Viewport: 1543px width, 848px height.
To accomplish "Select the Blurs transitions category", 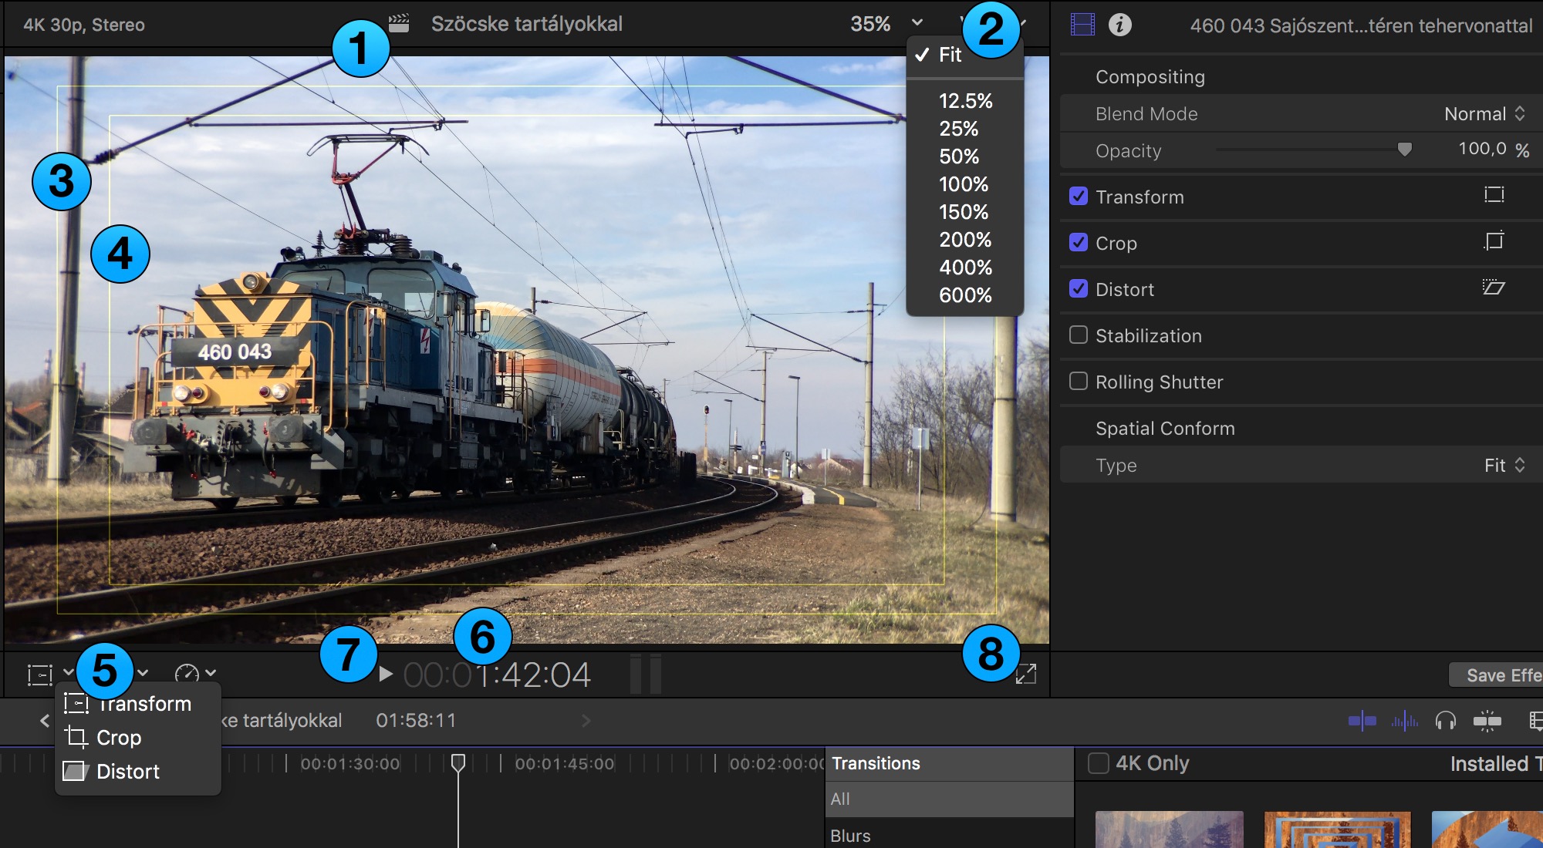I will [950, 836].
